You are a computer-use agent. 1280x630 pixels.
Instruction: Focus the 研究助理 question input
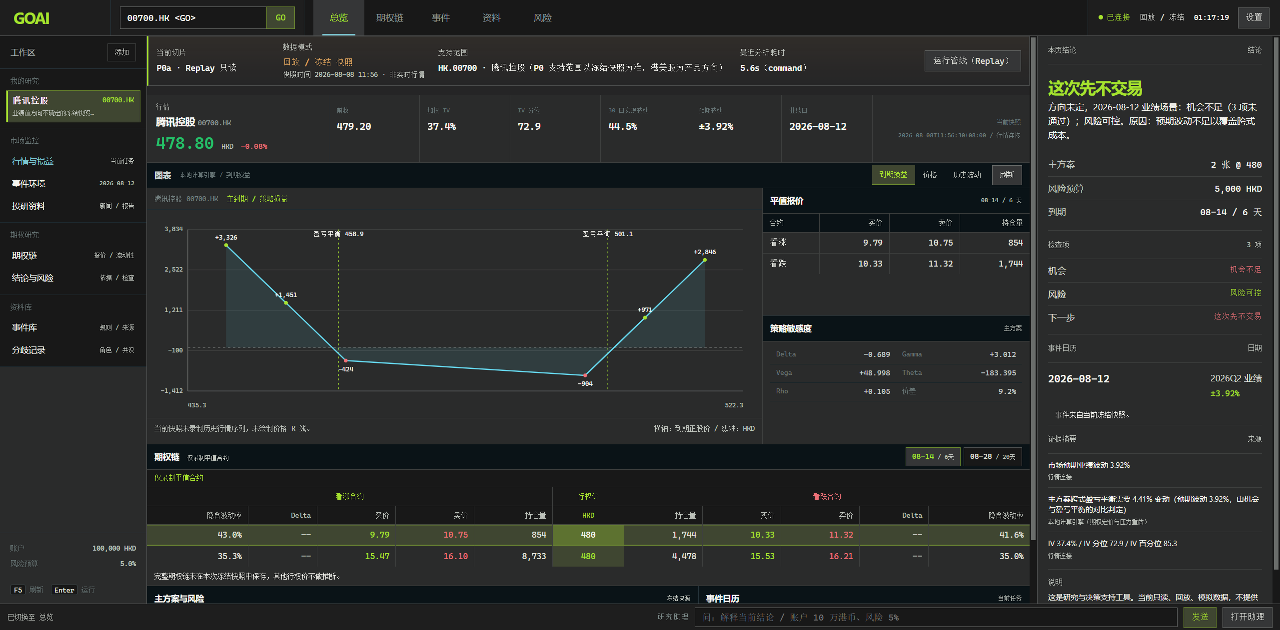click(x=936, y=618)
